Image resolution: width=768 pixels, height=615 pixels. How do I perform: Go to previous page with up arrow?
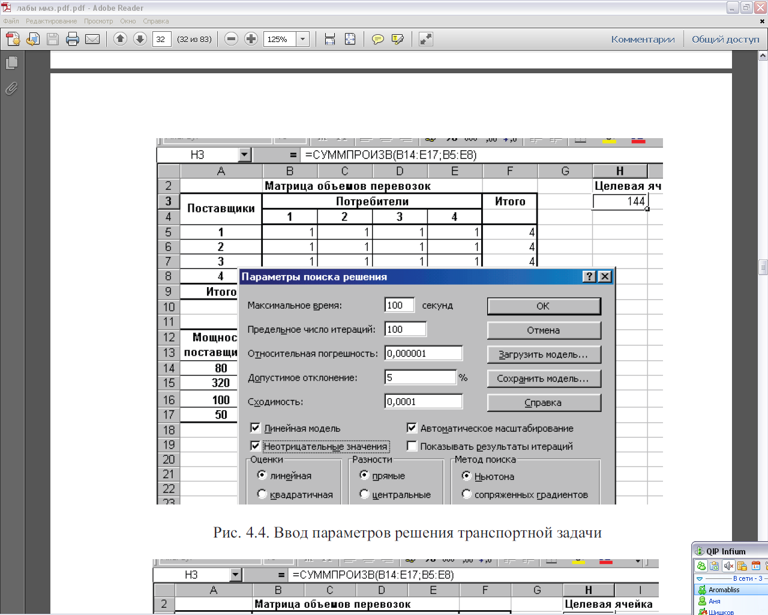coord(120,39)
